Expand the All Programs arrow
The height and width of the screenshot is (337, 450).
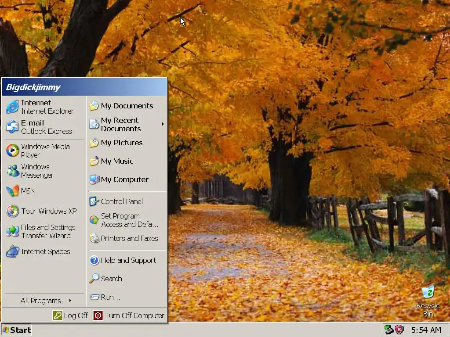[x=70, y=300]
